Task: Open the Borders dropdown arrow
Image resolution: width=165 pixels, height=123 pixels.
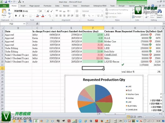Action: 33,16
